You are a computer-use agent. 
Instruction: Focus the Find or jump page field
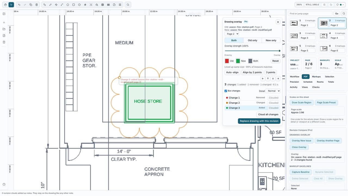coord(310,13)
